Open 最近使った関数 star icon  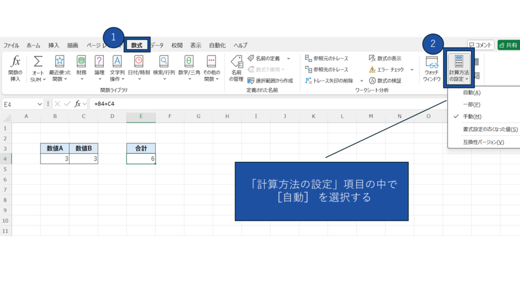coord(60,62)
